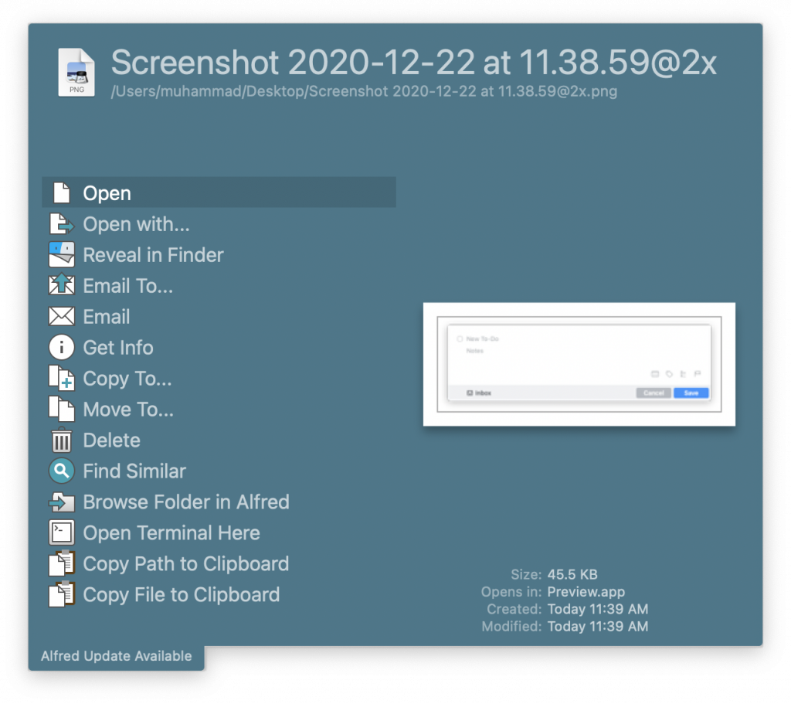Click the Modified Today 11:39 AM value

(598, 626)
